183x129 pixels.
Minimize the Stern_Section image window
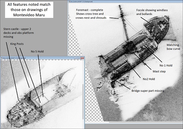click(x=76, y=58)
